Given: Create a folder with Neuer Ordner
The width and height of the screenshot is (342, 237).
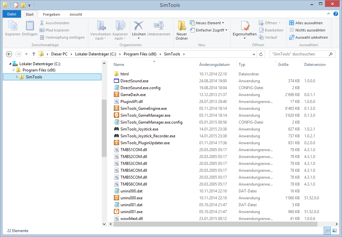Looking at the screenshot, I should pyautogui.click(x=182, y=30).
